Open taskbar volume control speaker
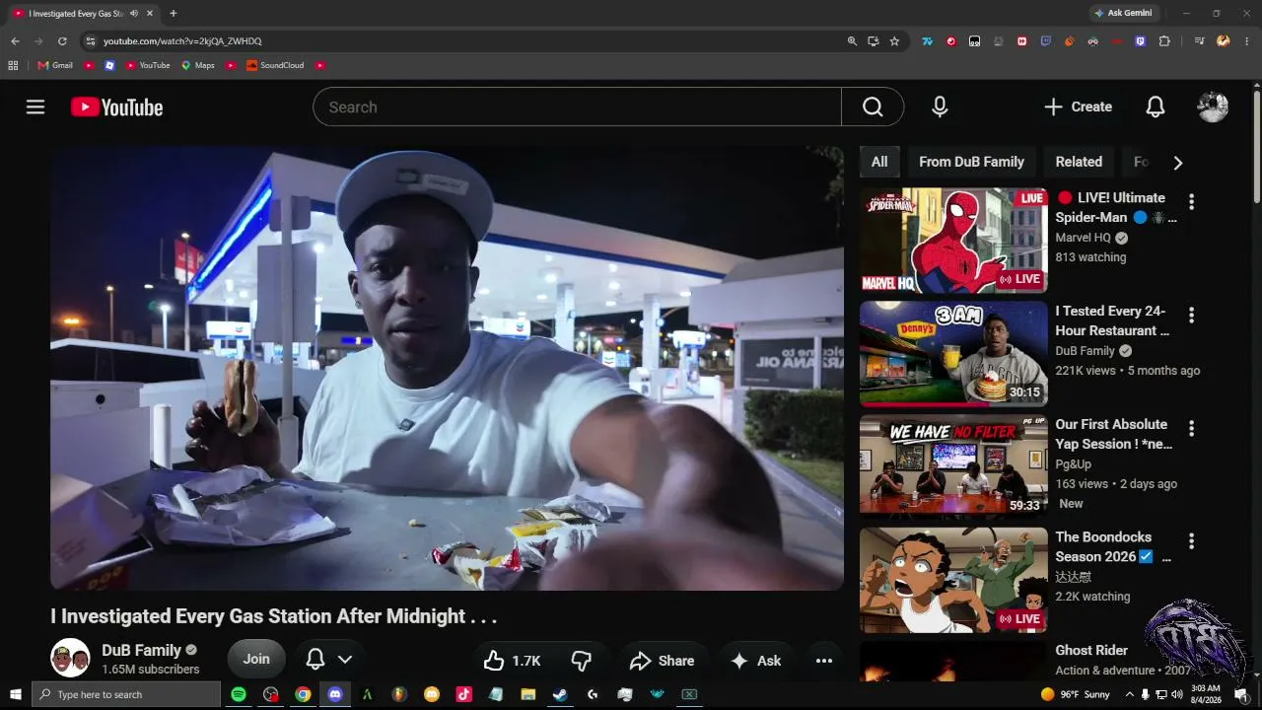The width and height of the screenshot is (1262, 710). pos(1176,694)
